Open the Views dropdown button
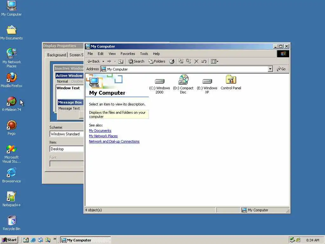Image resolution: width=325 pixels, height=244 pixels. [215, 61]
